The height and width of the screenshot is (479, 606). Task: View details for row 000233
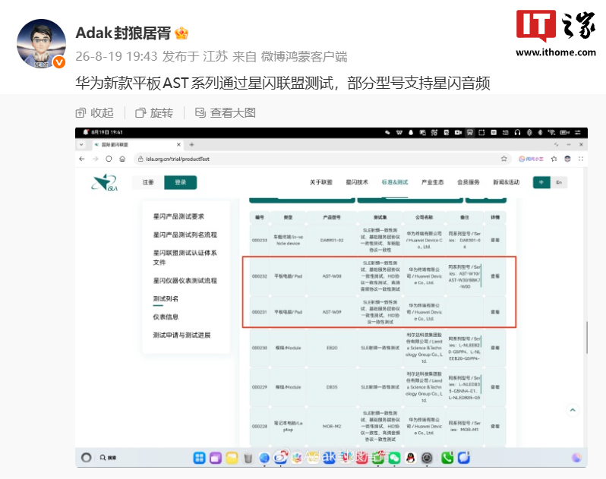pos(495,241)
